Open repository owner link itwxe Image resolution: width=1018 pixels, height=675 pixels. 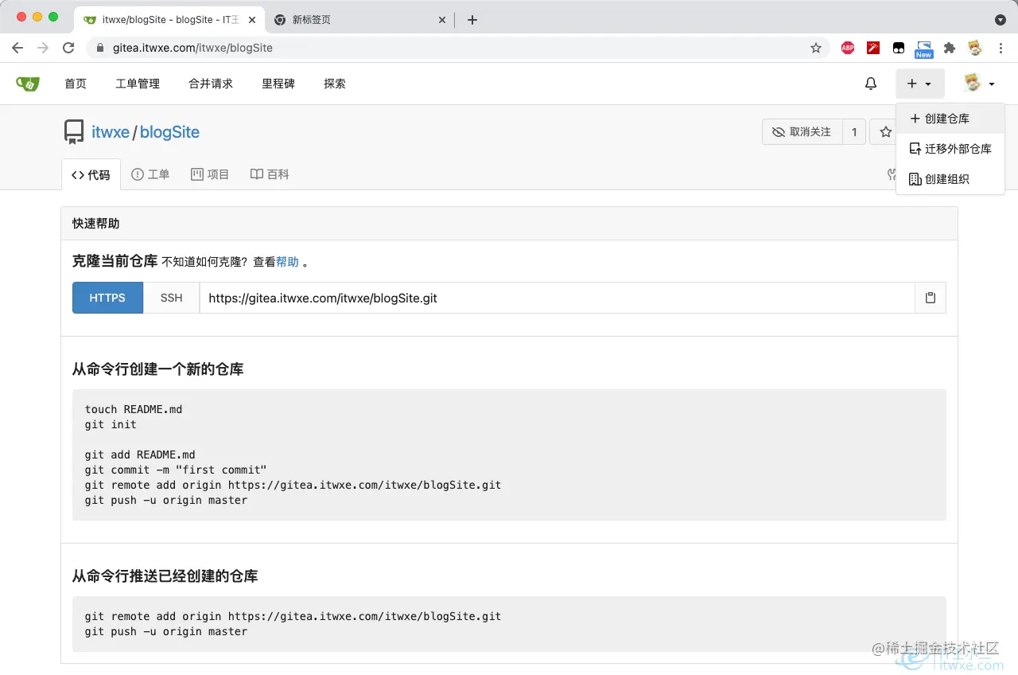[111, 131]
